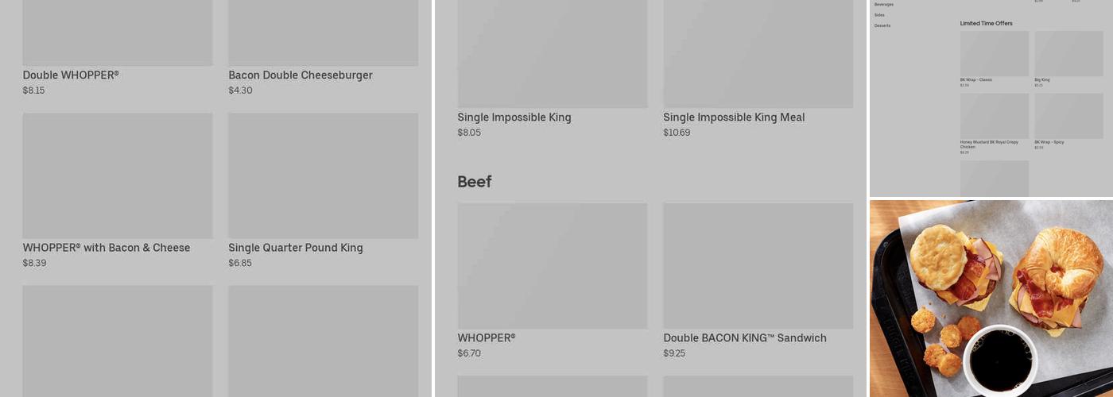Click the breakfast sandwiches and coffee photo
Viewport: 1113px width, 397px height.
(991, 299)
